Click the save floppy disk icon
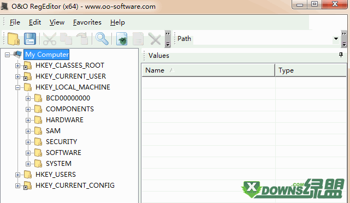The height and width of the screenshot is (203, 350). pos(30,39)
